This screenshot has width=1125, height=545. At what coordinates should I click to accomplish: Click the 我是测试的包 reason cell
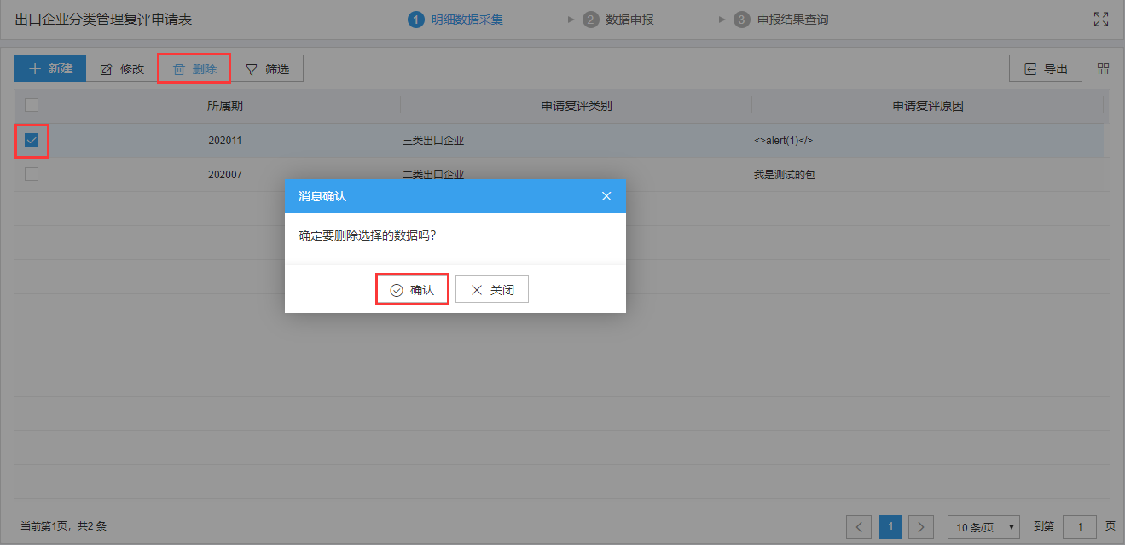tap(928, 175)
